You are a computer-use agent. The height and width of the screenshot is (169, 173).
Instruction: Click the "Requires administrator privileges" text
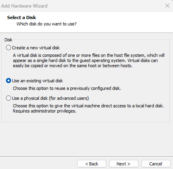tap(45, 111)
